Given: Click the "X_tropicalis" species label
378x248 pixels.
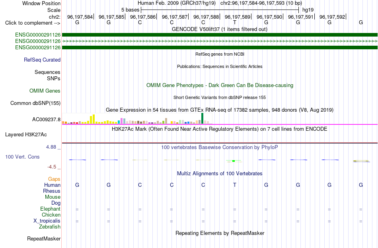Looking at the screenshot, I should pos(47,221).
